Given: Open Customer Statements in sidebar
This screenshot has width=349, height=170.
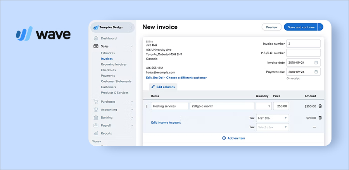Looking at the screenshot, I should pos(116,82).
